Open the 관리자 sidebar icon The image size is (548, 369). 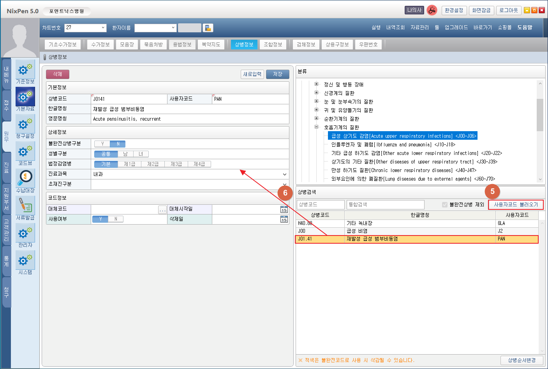[x=25, y=233]
